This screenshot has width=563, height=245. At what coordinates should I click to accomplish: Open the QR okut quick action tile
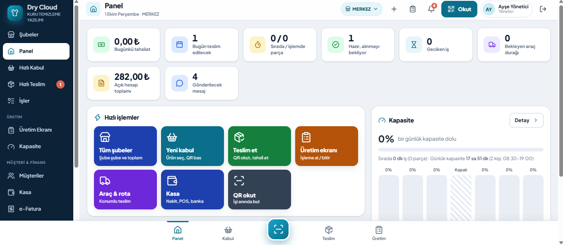click(260, 190)
